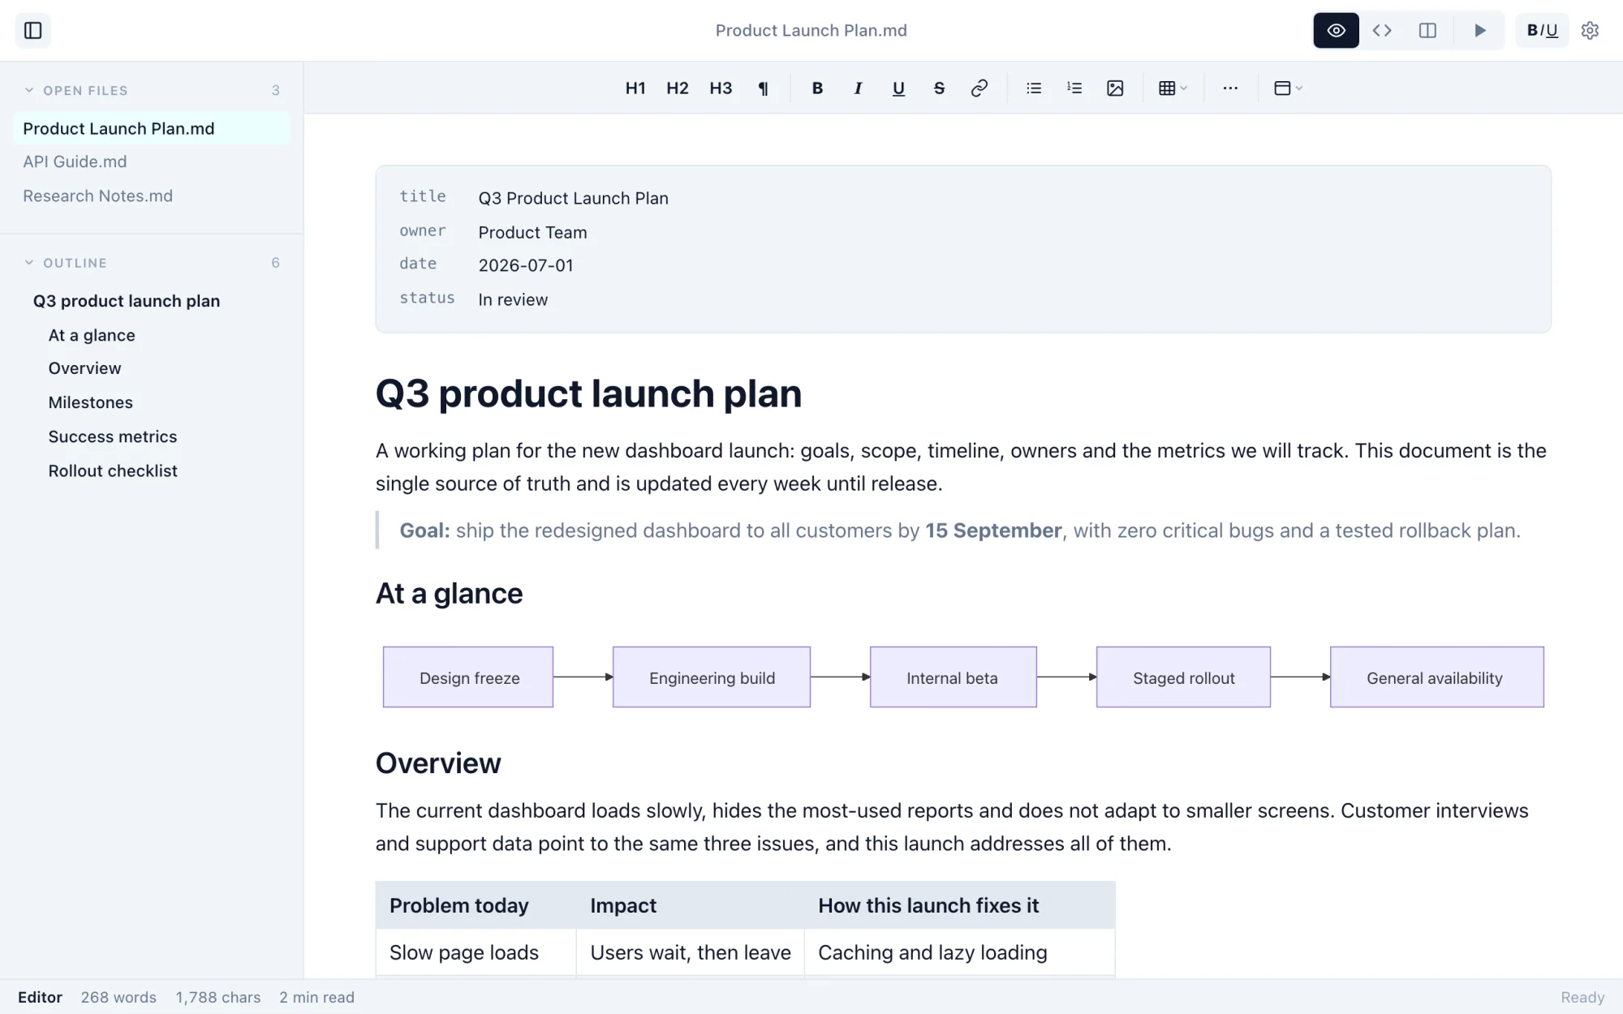The height and width of the screenshot is (1014, 1623).
Task: Insert a numbered list
Action: pos(1074,88)
